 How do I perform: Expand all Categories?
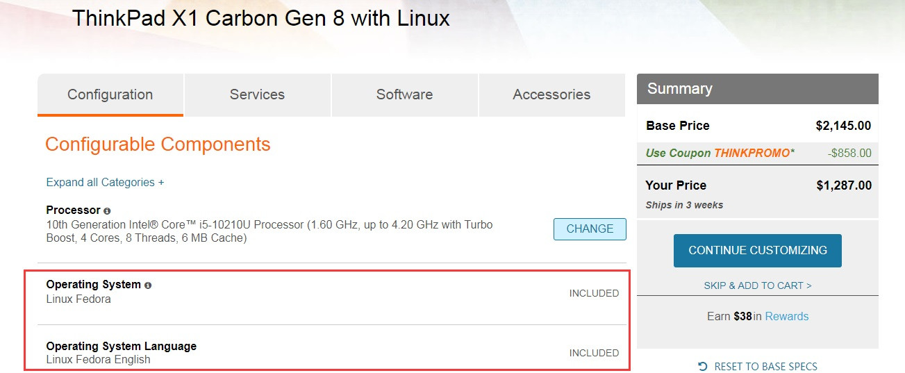105,183
